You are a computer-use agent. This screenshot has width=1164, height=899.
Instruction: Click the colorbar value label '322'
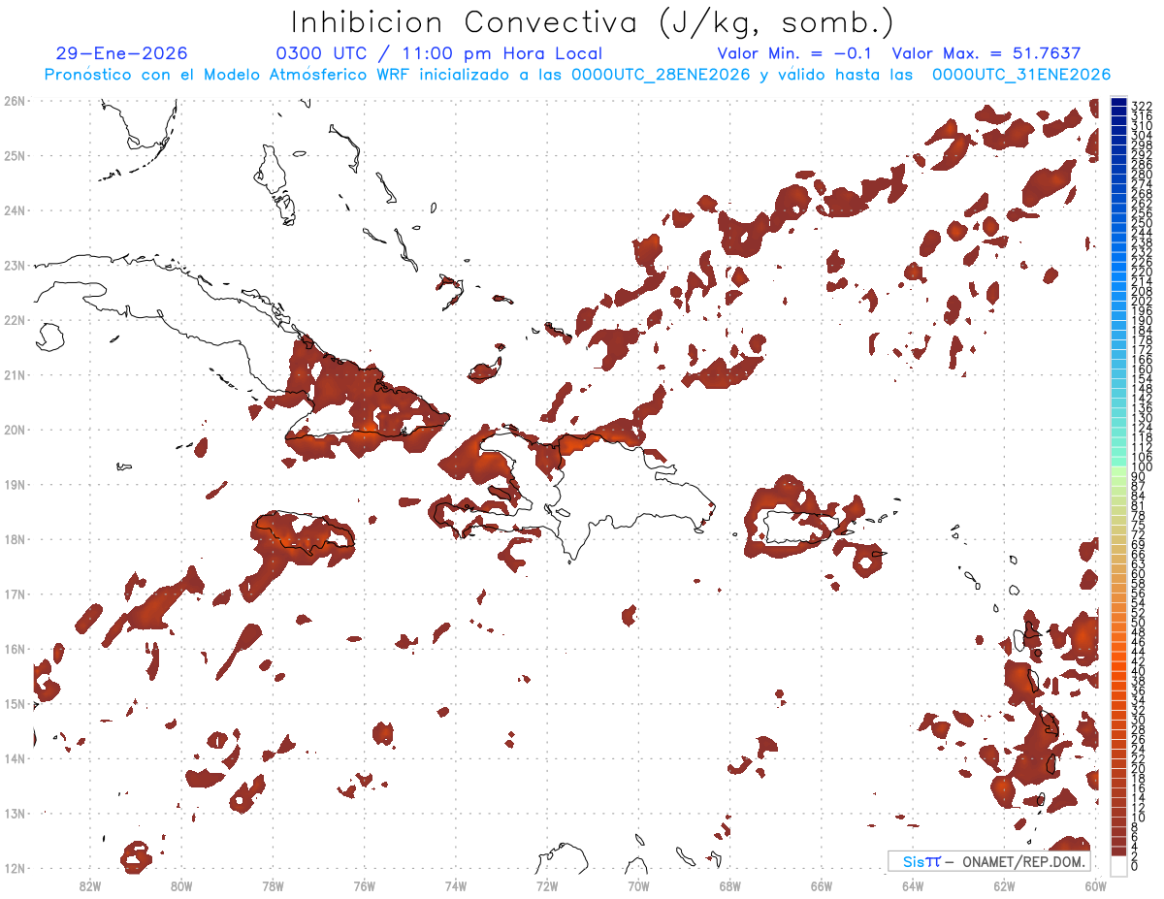pyautogui.click(x=1142, y=106)
